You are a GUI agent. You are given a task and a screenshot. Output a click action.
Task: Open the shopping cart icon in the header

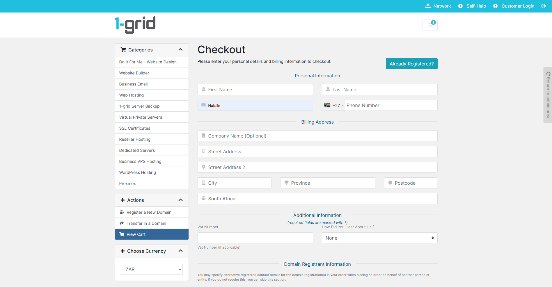pos(430,25)
